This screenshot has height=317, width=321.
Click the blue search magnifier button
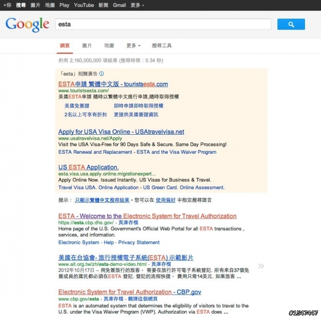point(291,25)
